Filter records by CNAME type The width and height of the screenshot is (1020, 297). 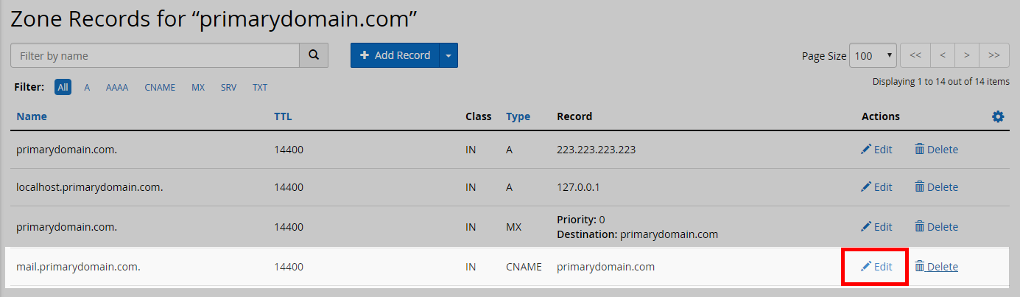pos(160,87)
